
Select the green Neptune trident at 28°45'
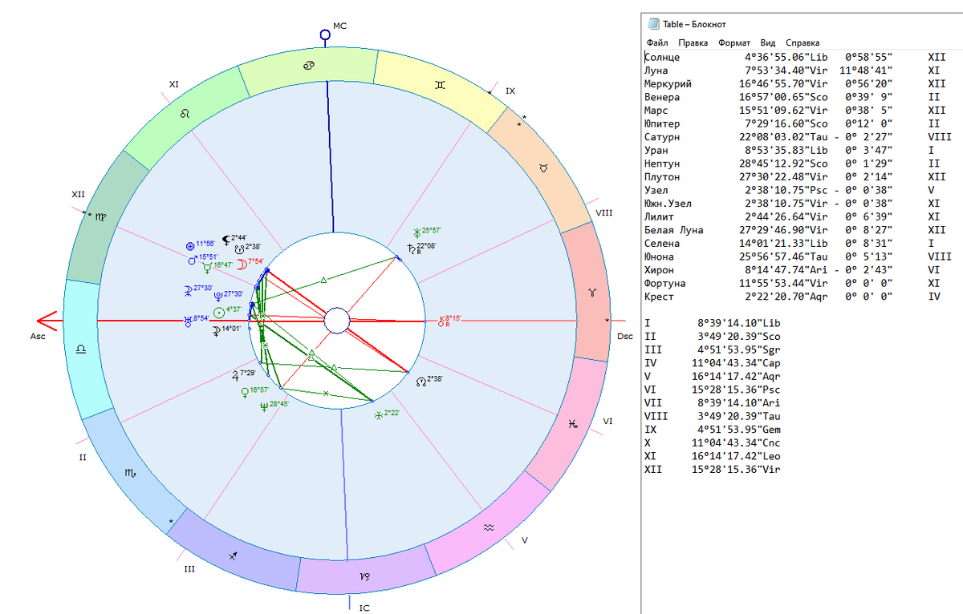(x=264, y=406)
